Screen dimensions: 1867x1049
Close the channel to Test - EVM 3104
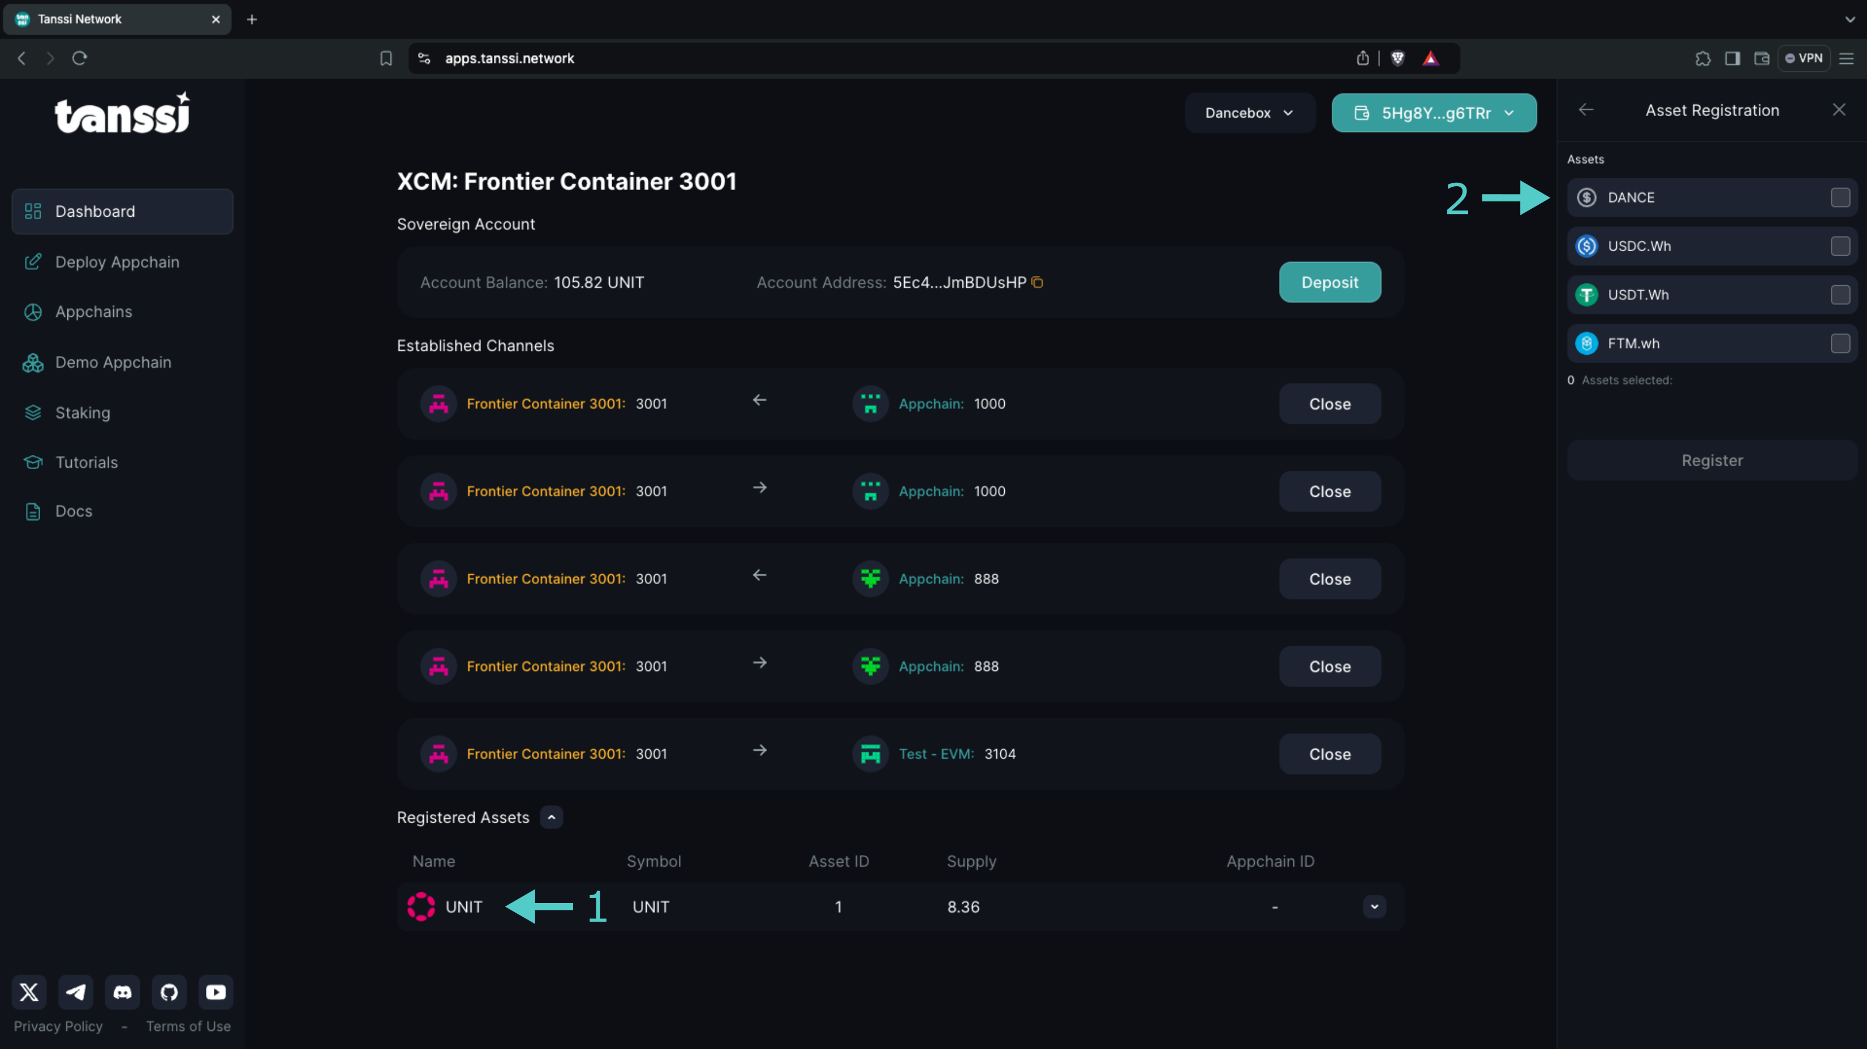[1329, 754]
